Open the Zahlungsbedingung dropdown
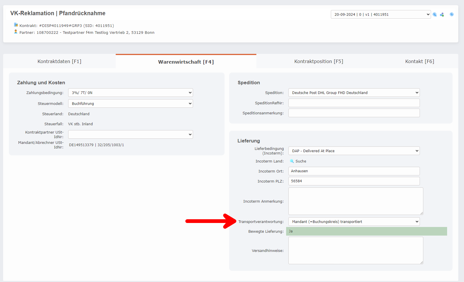 130,93
